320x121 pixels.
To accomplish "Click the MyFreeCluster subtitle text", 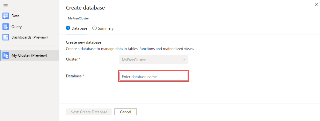I will [x=78, y=18].
